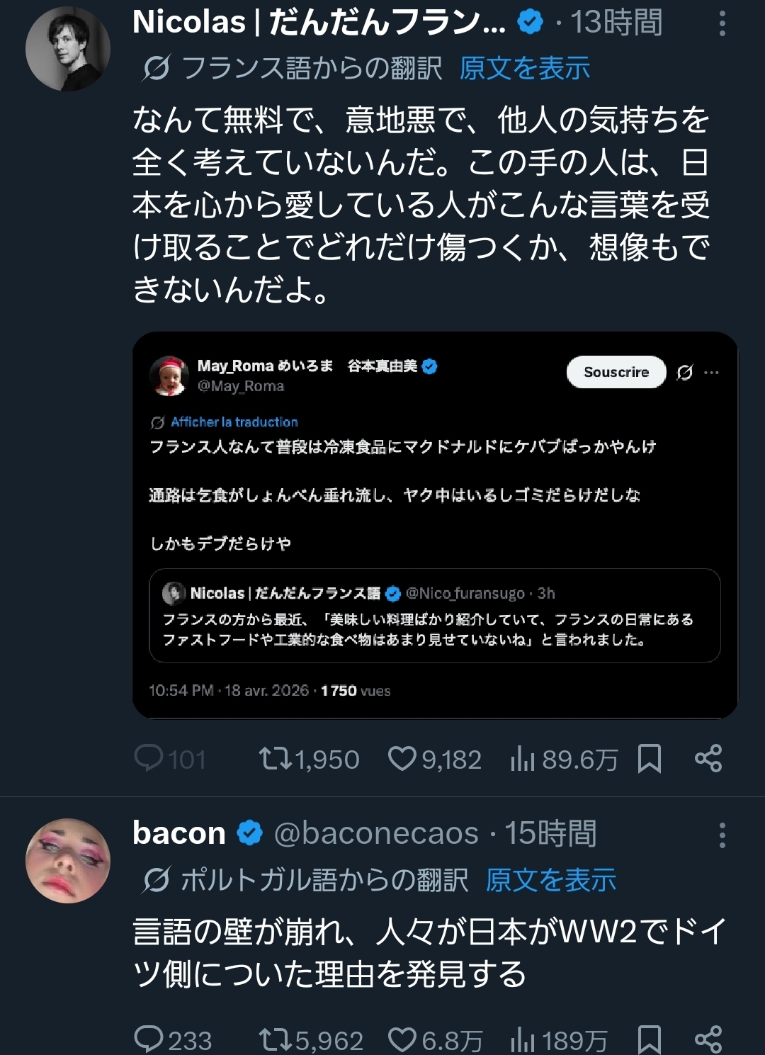The image size is (765, 1055).
Task: Open more options menu on Nicolas's tweet
Action: 722,24
